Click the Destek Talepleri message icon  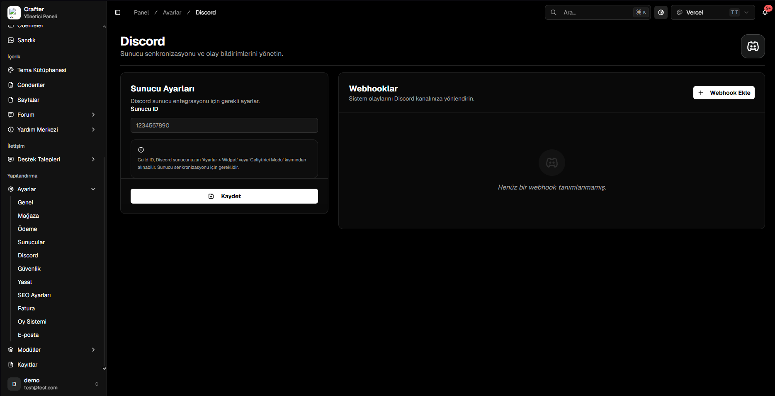[x=11, y=159]
